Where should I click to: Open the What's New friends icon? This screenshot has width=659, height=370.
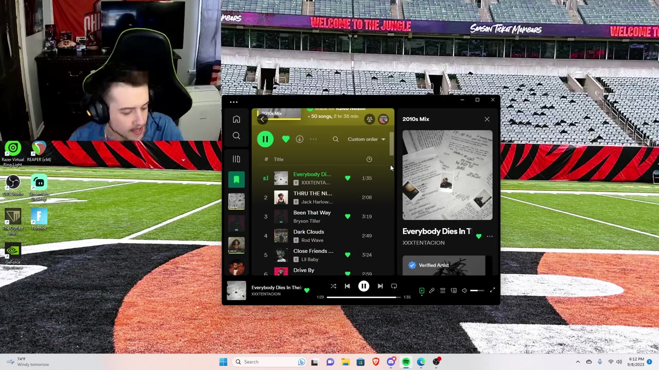click(369, 119)
